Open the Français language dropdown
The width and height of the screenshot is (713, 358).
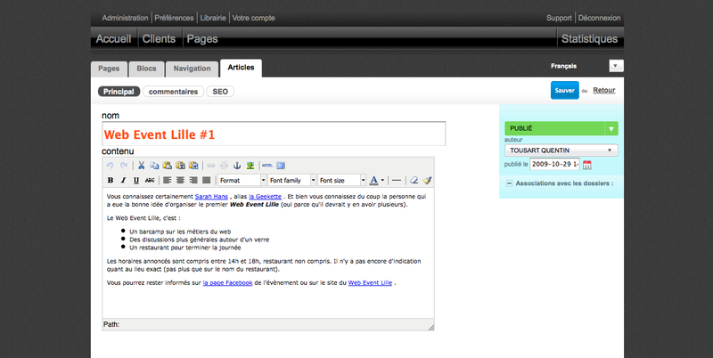[616, 66]
